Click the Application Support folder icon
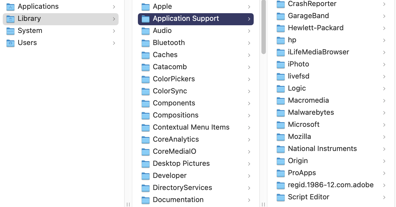The height and width of the screenshot is (207, 396). (145, 19)
